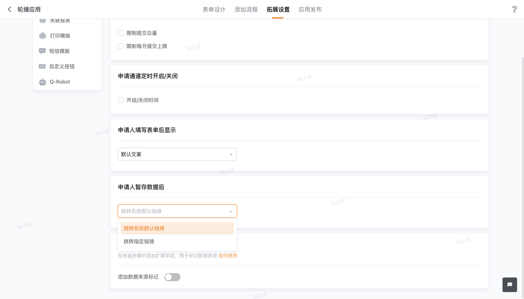The image size is (524, 299).
Task: Open 自定义按钮 in sidebar
Action: [x=62, y=66]
